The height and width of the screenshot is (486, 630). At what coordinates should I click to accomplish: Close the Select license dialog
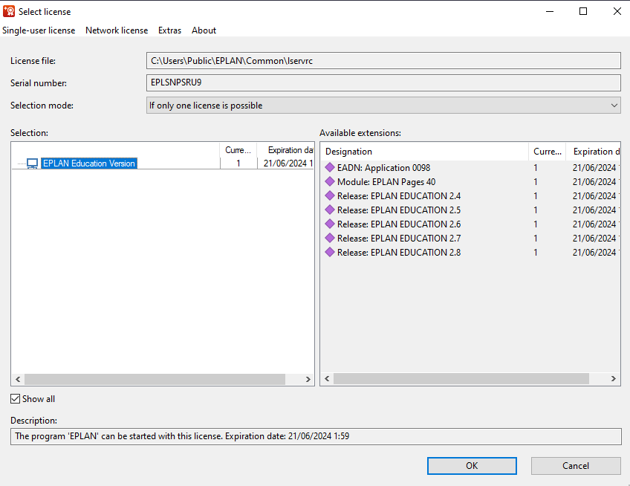pos(617,11)
